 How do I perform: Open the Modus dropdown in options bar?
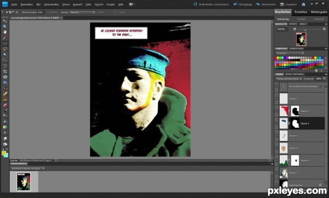coord(82,13)
